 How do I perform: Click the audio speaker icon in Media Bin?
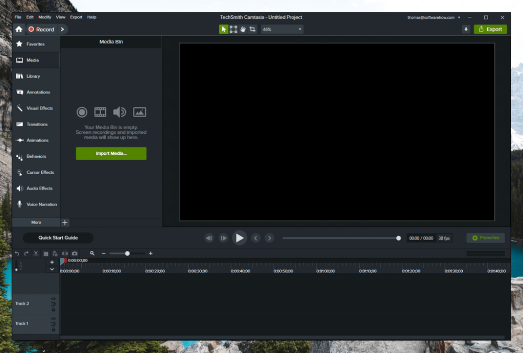(120, 112)
